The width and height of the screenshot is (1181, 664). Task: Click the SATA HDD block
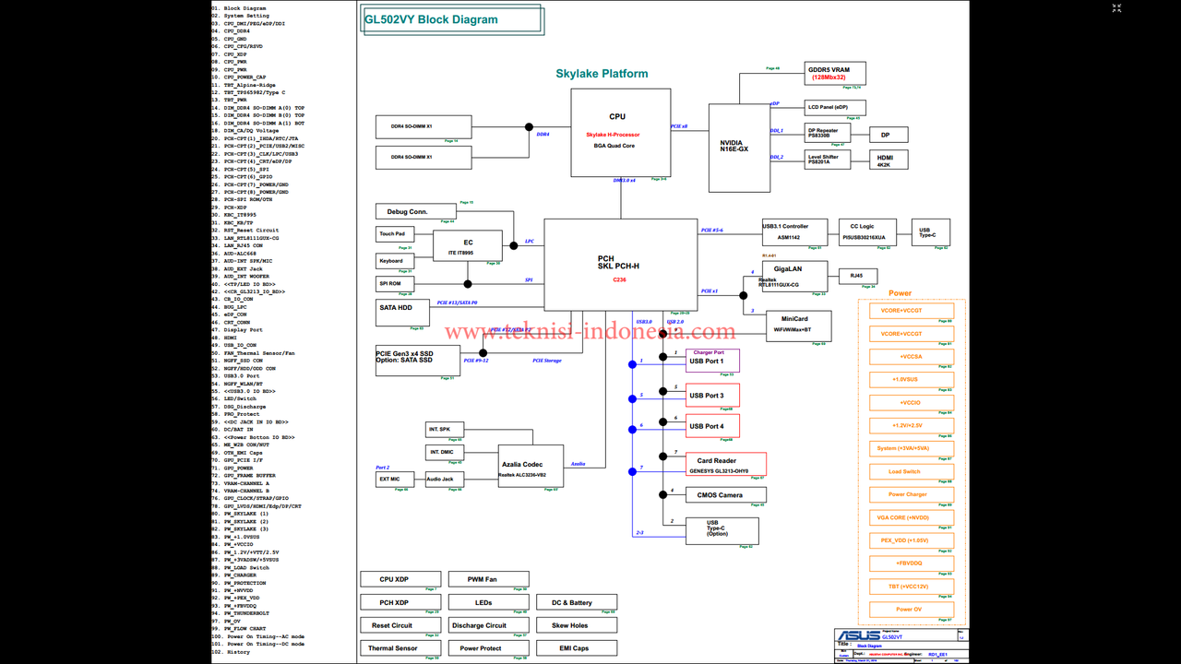tap(402, 313)
